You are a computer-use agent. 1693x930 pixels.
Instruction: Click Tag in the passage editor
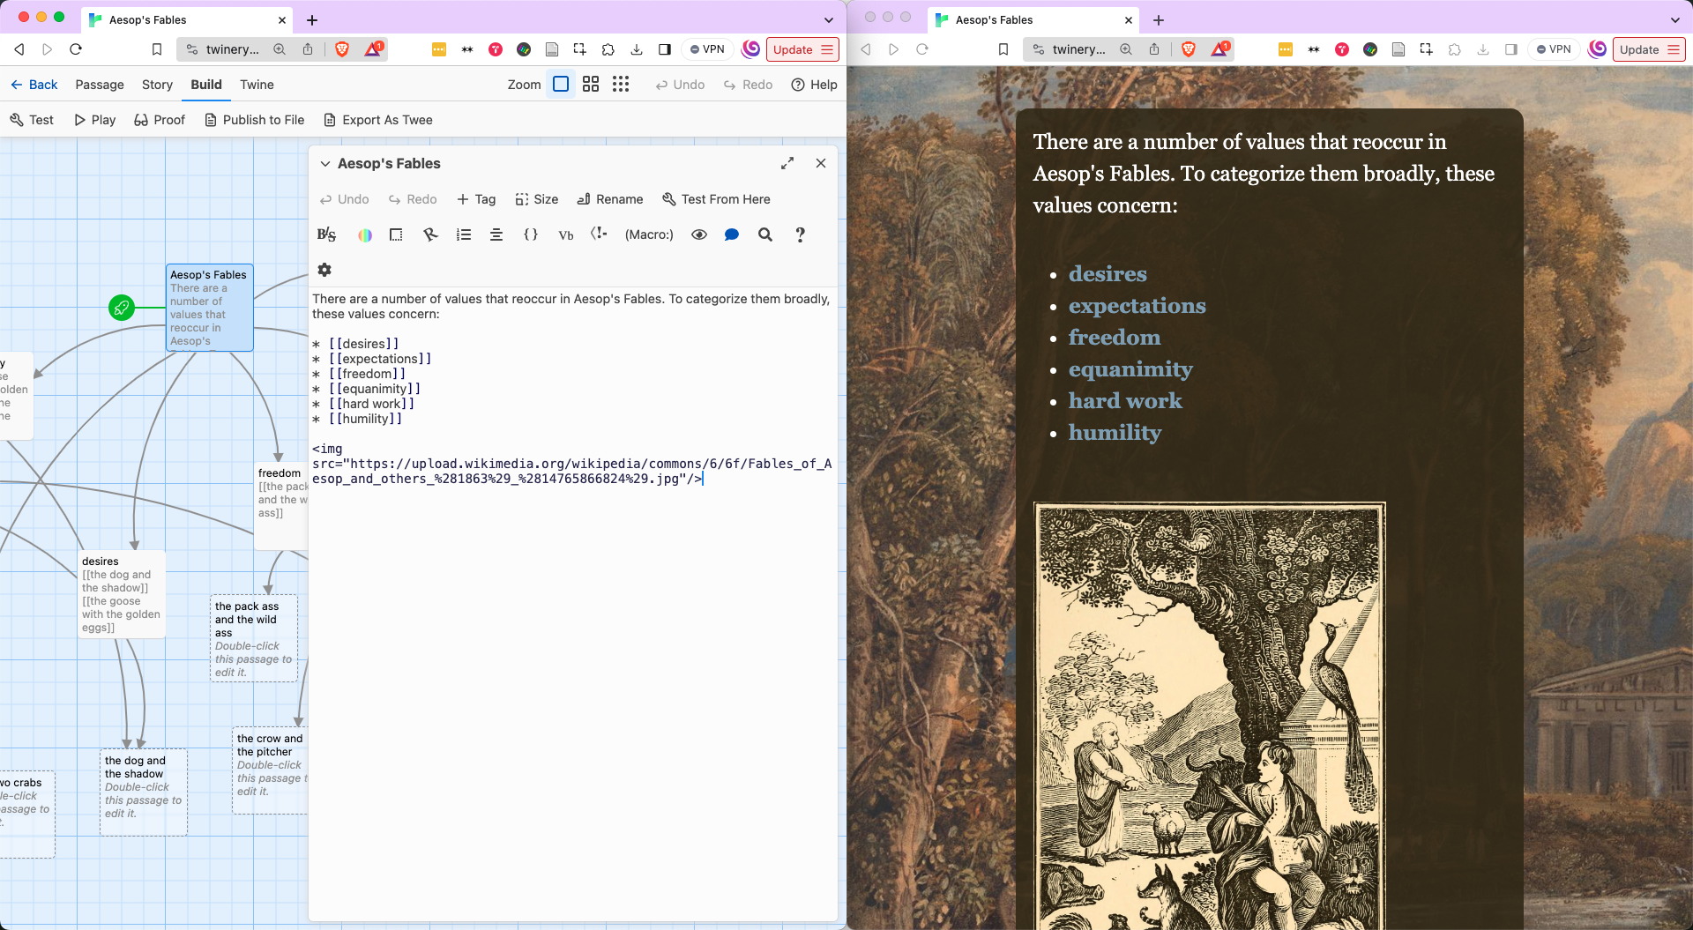click(x=476, y=199)
